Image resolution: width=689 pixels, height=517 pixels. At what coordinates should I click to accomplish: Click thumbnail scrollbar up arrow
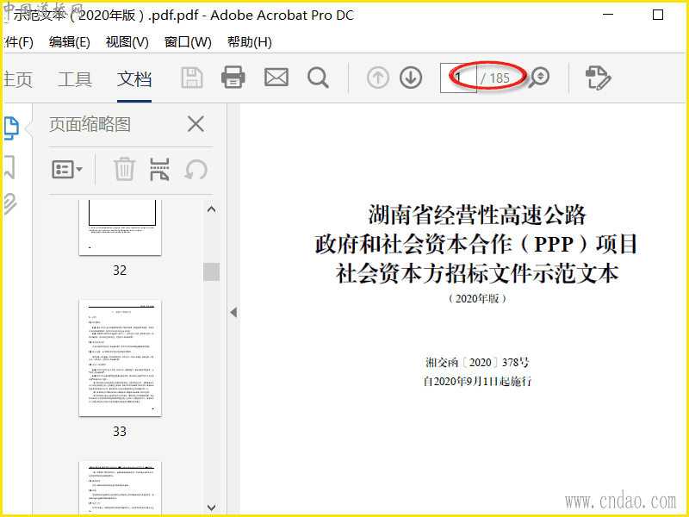[x=211, y=209]
